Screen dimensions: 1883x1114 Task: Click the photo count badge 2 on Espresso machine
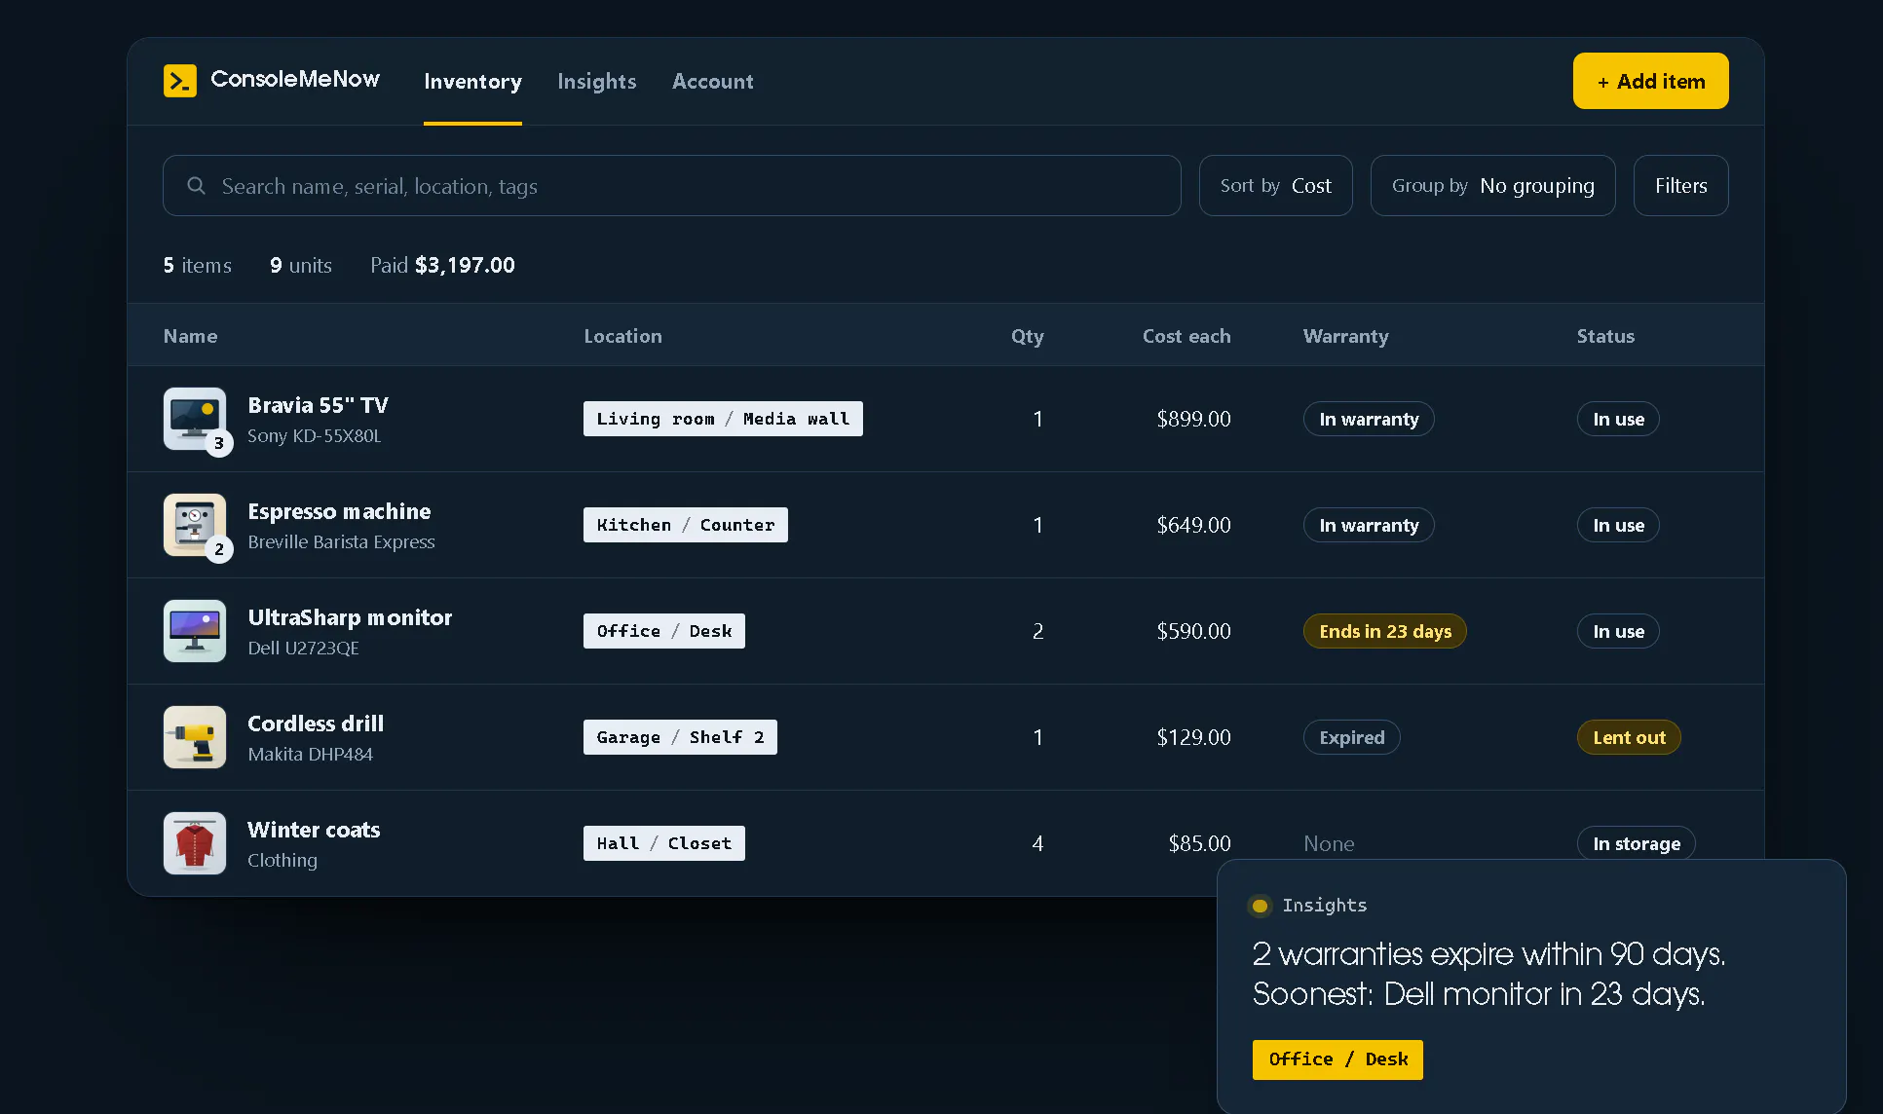point(219,549)
